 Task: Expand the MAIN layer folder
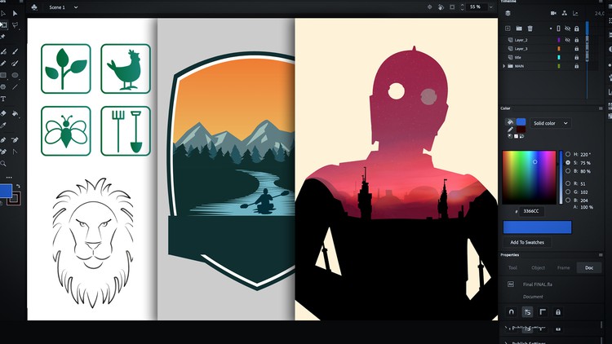pos(504,66)
